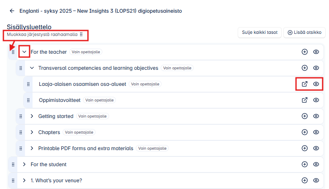329x189 pixels.
Task: Hide Laaja-alaisen osaamisen osa-alueet with eye icon
Action: coord(316,84)
